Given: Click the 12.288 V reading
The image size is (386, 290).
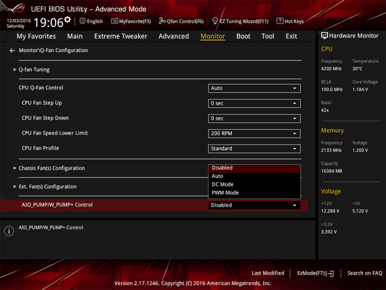Looking at the screenshot, I should pyautogui.click(x=330, y=211).
